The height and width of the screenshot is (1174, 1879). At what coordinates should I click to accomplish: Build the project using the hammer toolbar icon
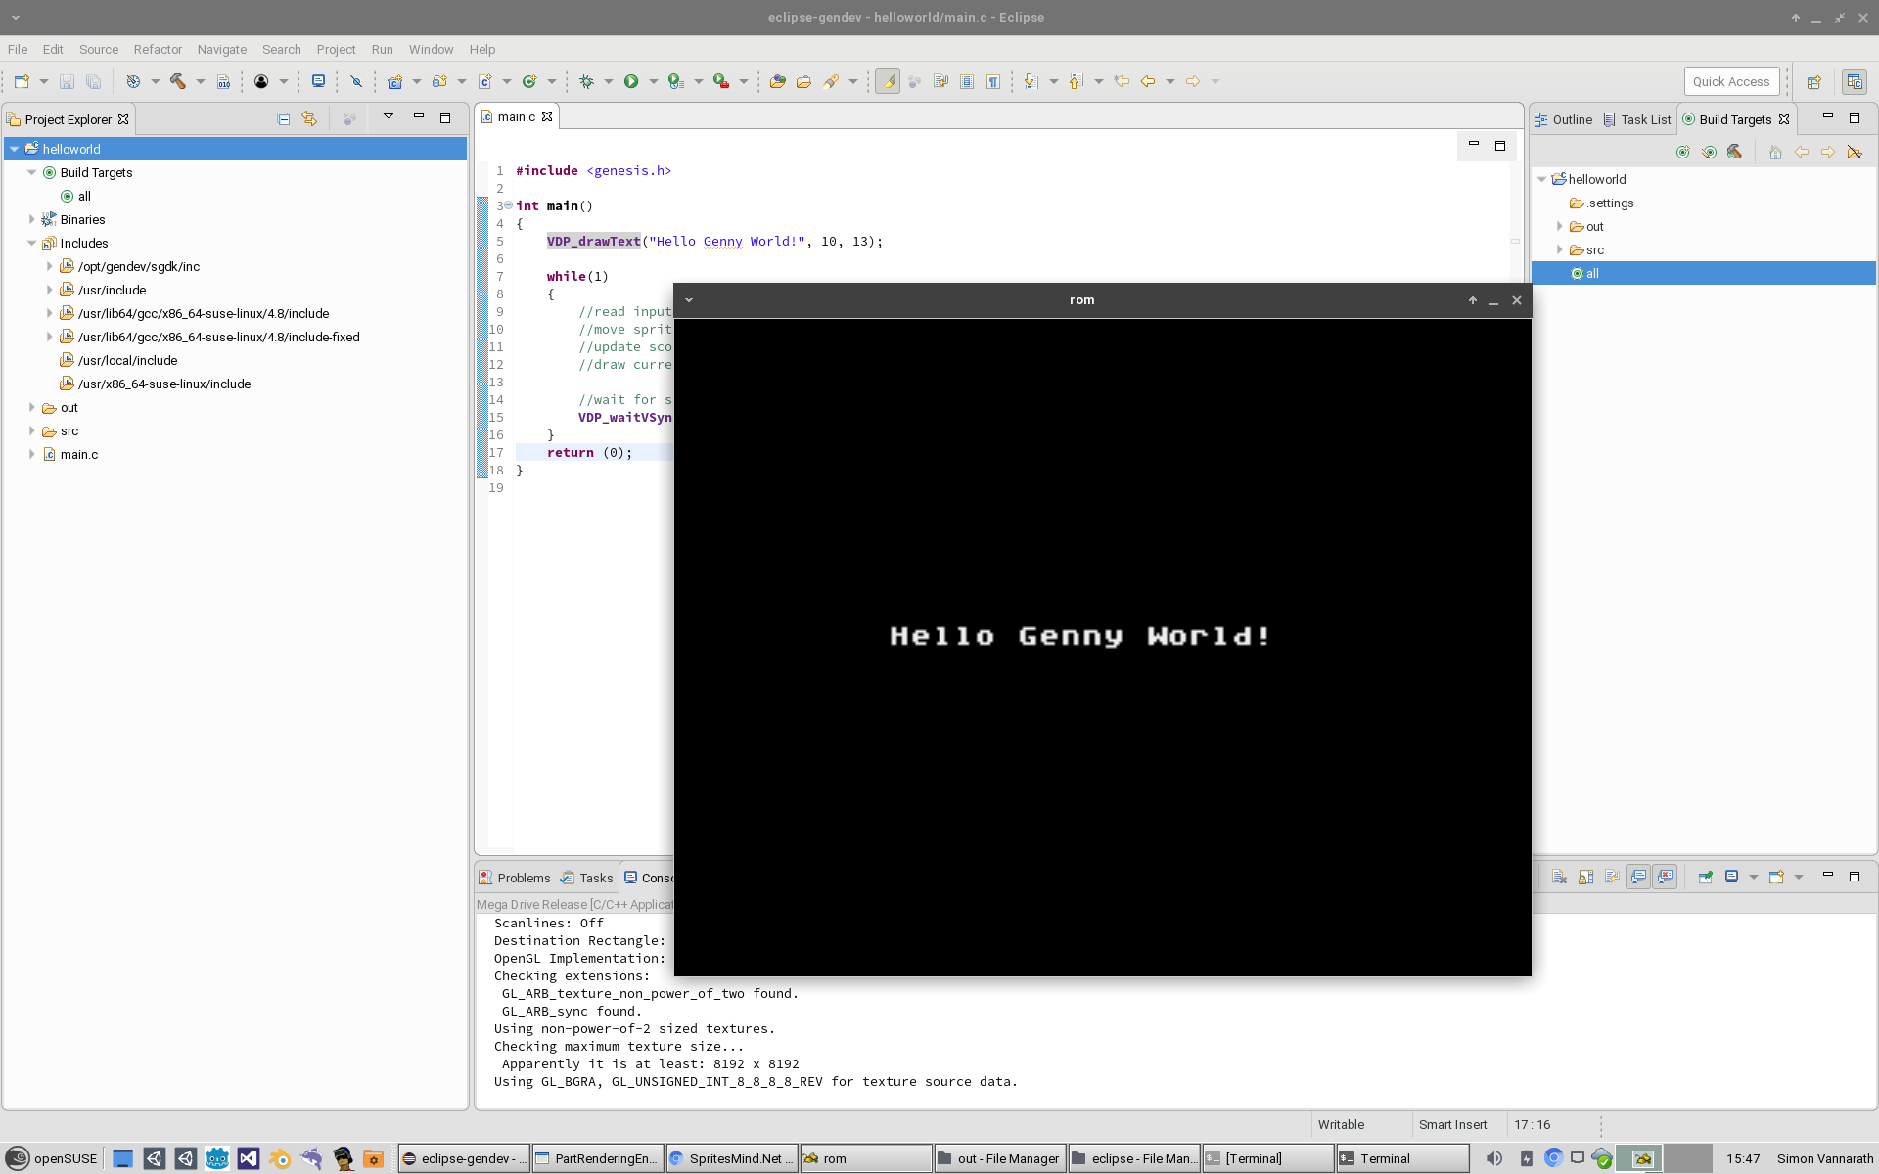(x=177, y=81)
